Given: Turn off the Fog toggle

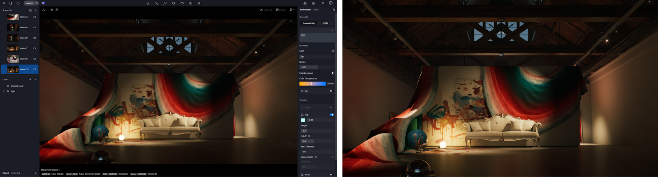Looking at the screenshot, I should (331, 115).
